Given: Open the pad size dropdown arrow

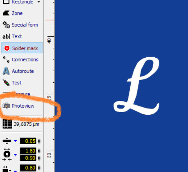Looking at the screenshot, I should click(15, 155).
